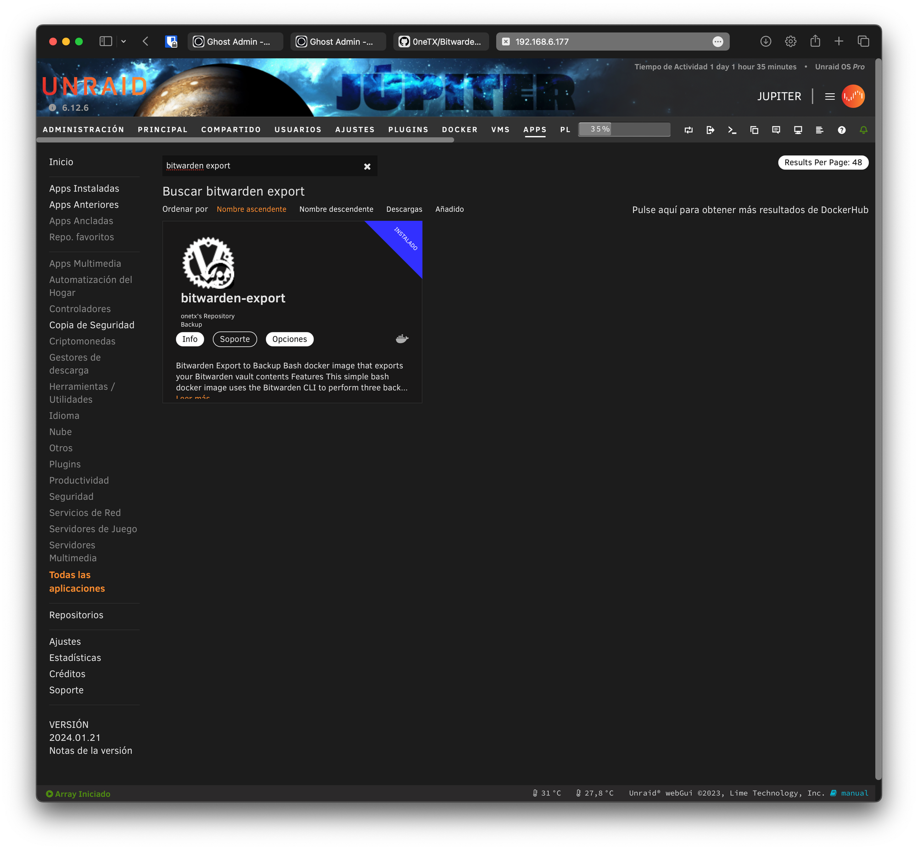Open the Results Per Page: 48 selector
The width and height of the screenshot is (918, 850).
pyautogui.click(x=823, y=163)
